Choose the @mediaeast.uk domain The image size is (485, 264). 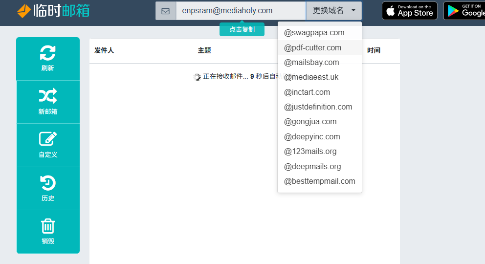(x=320, y=77)
